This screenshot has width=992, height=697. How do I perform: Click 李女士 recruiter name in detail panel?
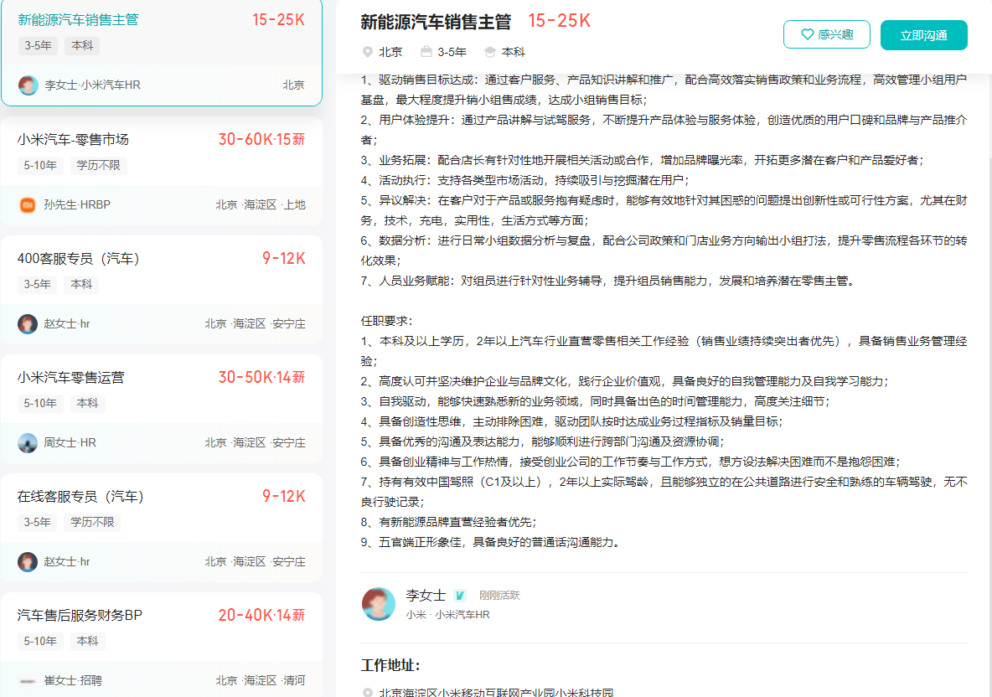pyautogui.click(x=426, y=595)
